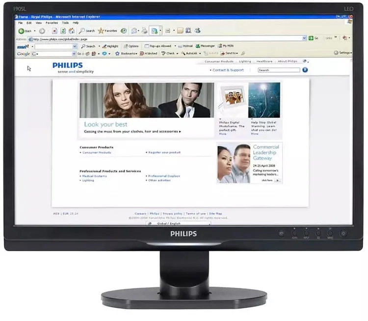Open the Tools menu
This screenshot has width=368, height=321.
tap(65, 23)
